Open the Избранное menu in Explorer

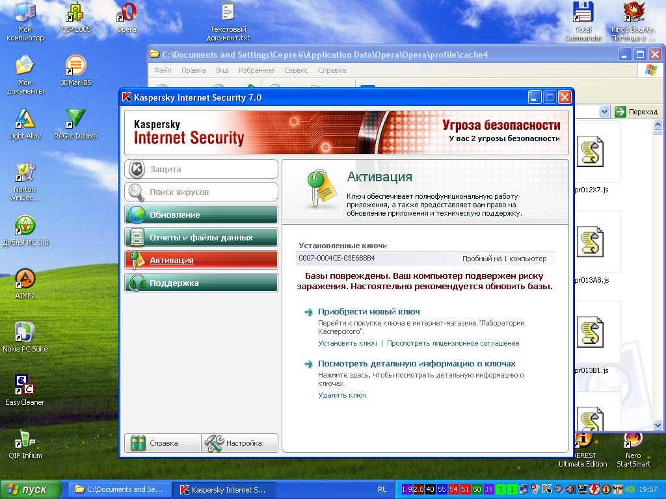256,70
